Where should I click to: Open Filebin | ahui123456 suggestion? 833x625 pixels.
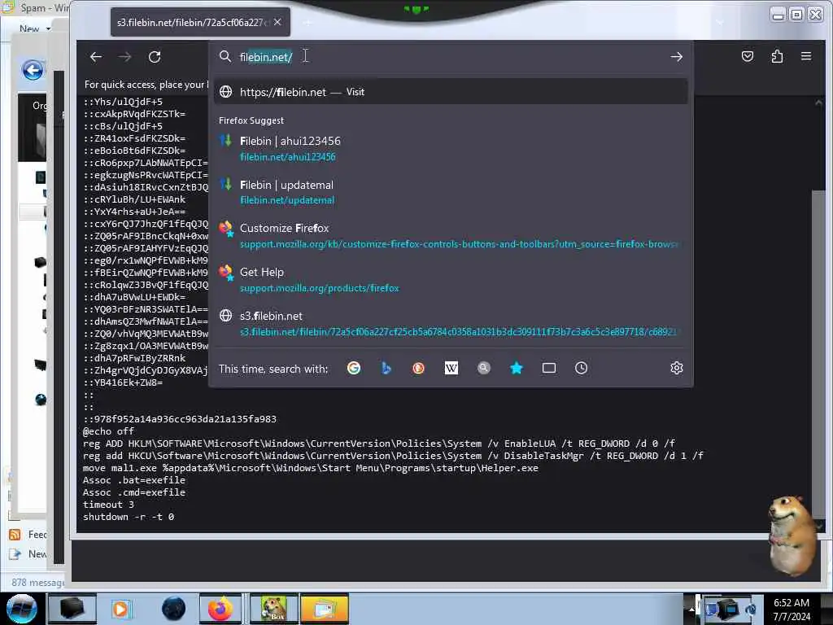[451, 148]
